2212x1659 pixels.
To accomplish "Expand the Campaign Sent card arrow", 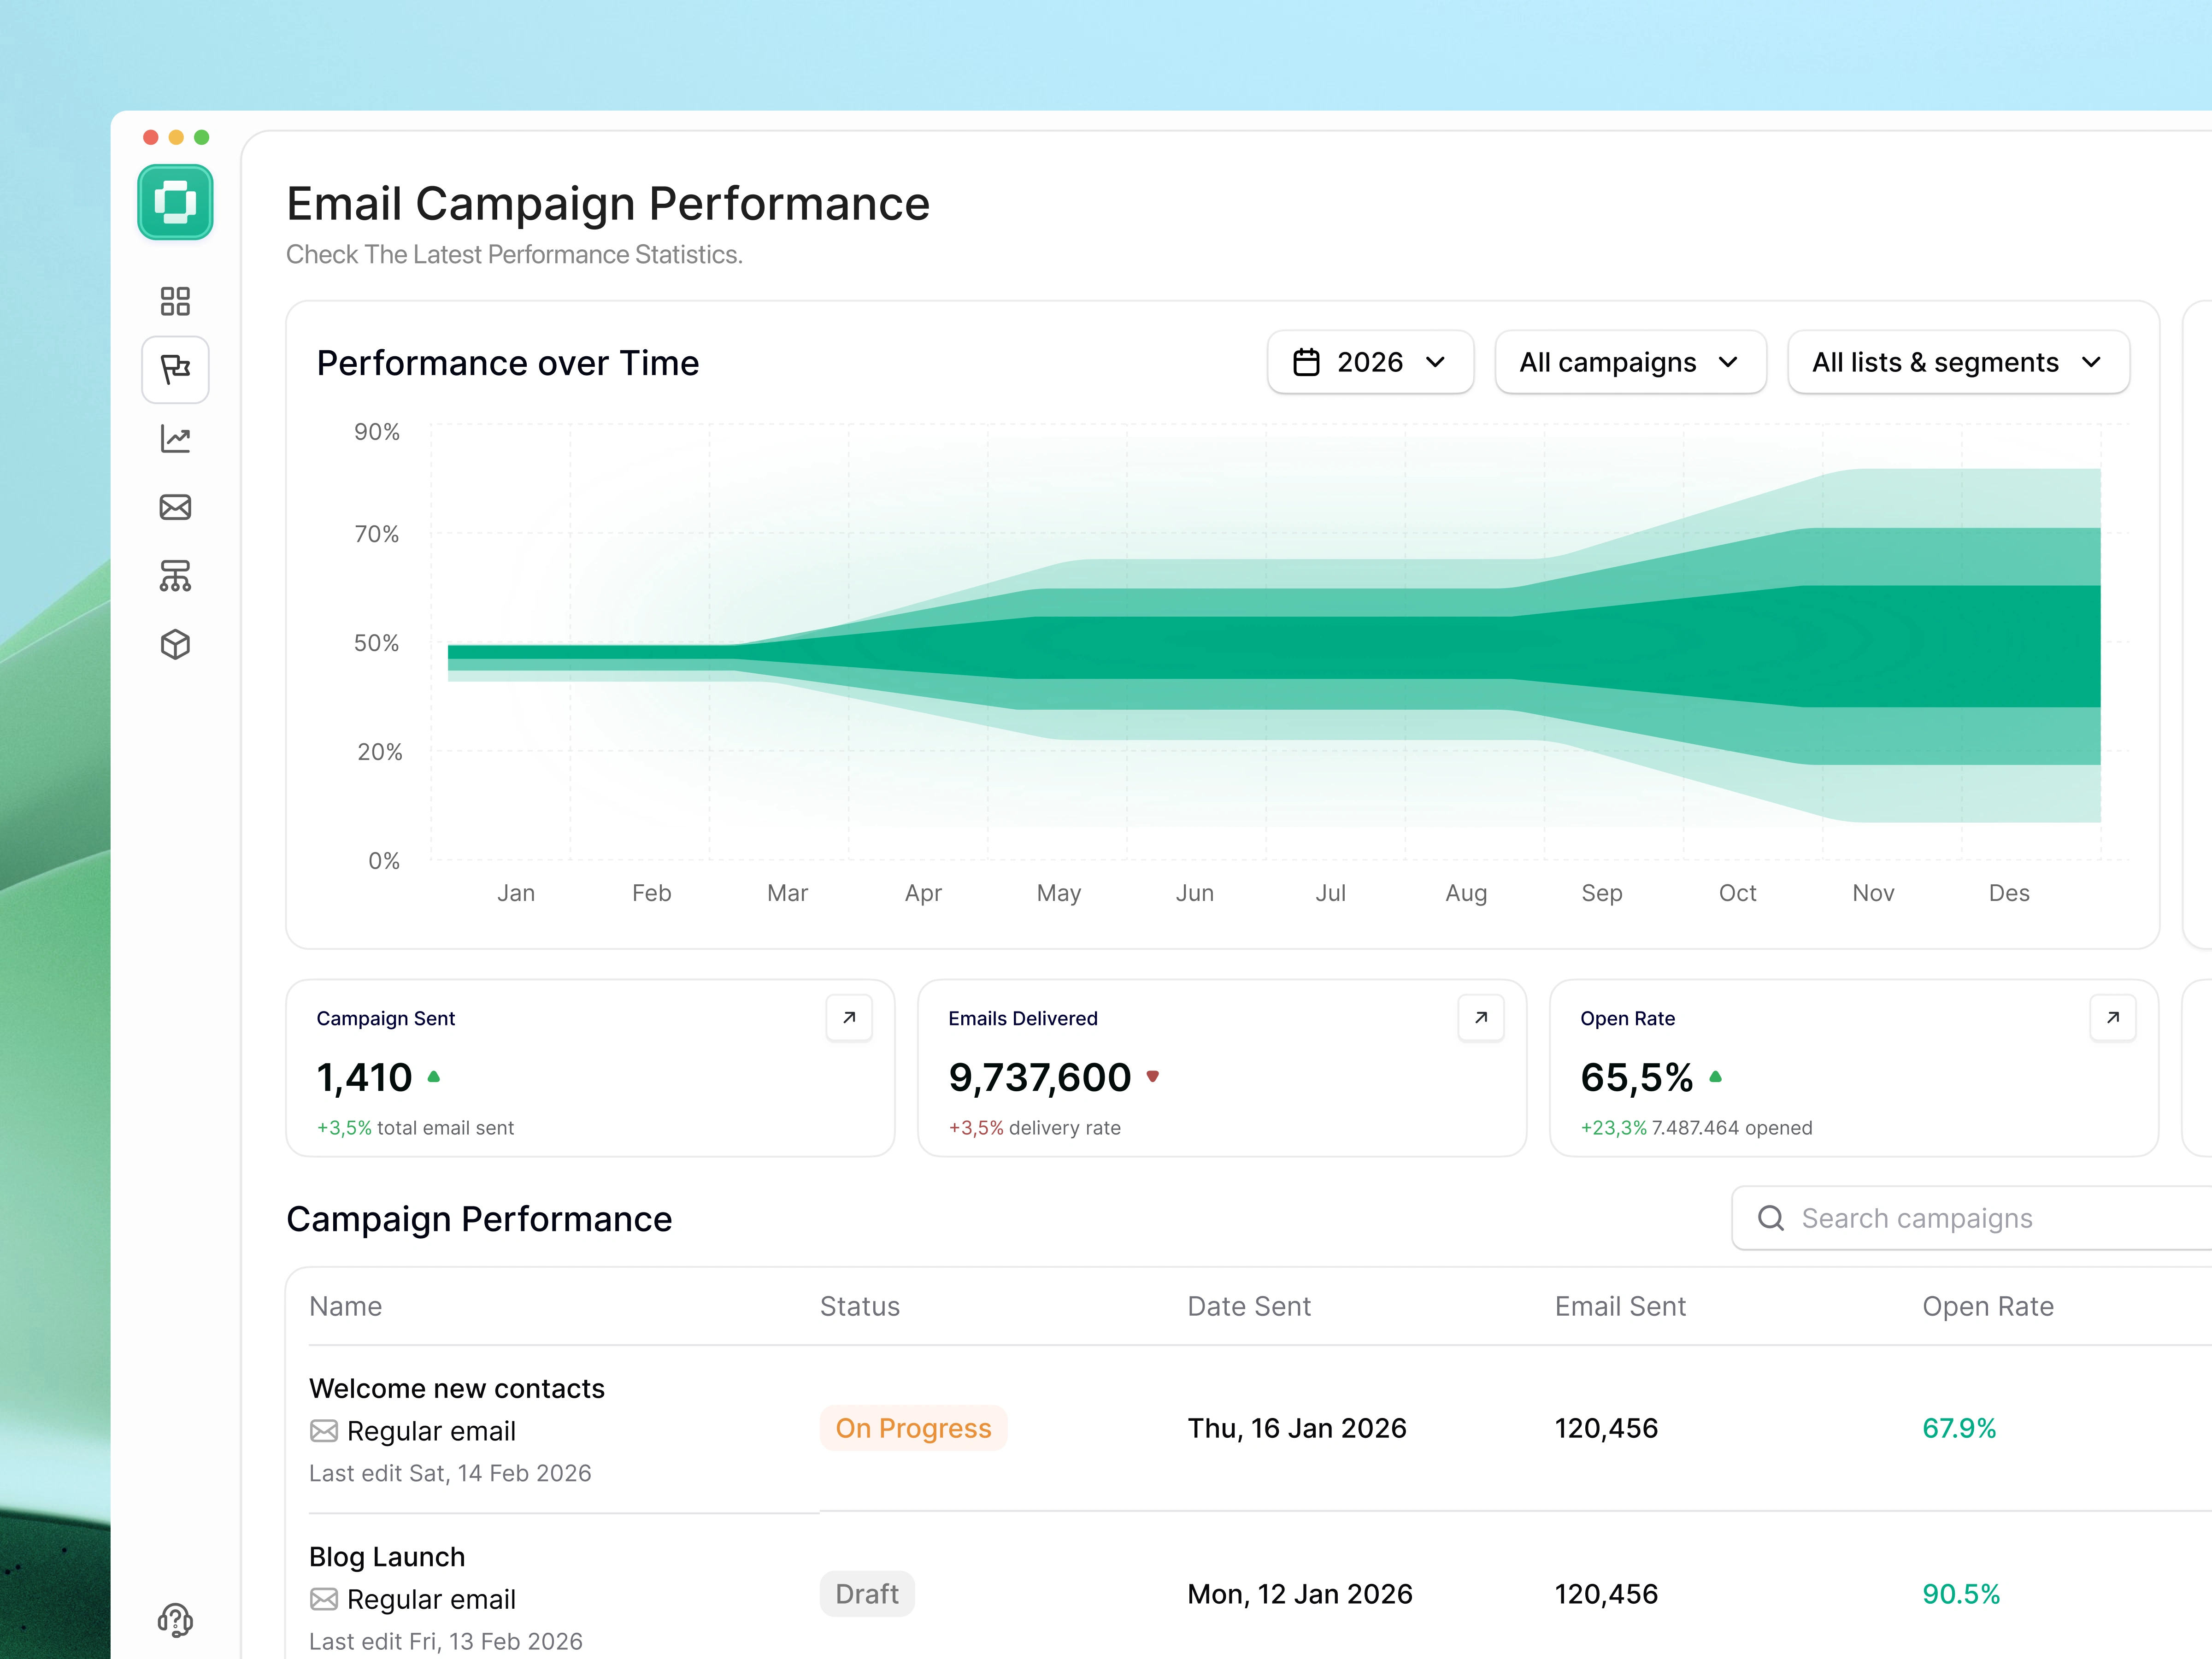I will [x=849, y=1018].
